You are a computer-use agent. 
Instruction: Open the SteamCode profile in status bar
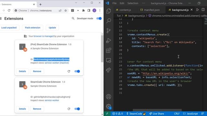tap(136, 114)
